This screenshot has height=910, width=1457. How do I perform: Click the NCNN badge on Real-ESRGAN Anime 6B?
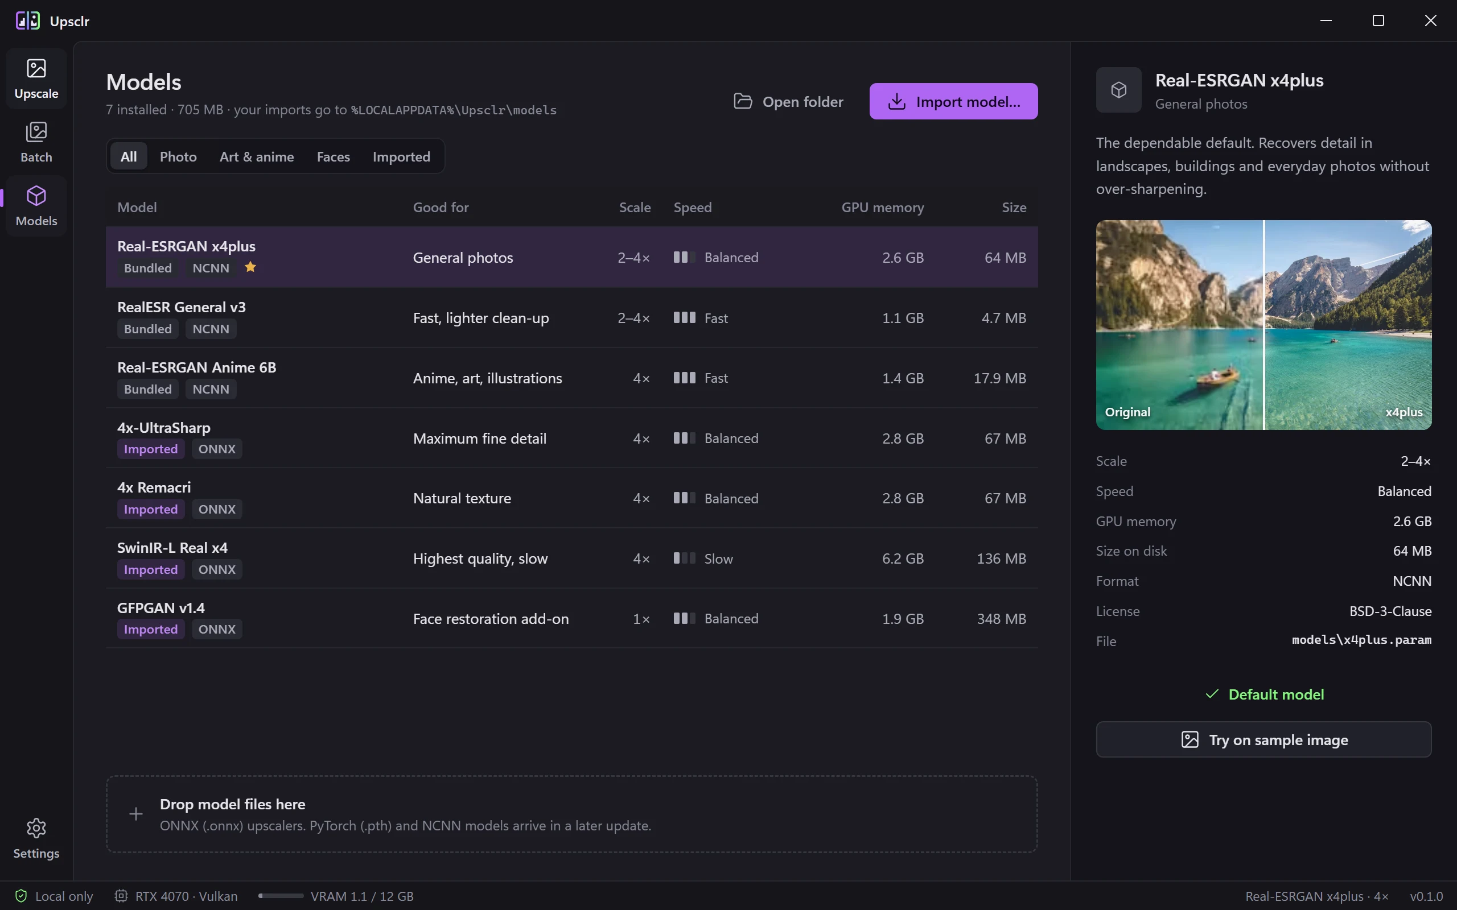click(x=211, y=389)
